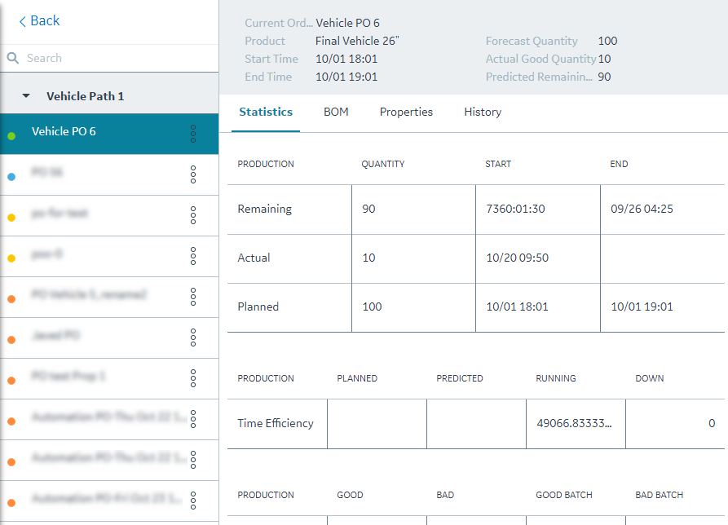Viewport: 728px width, 525px height.
Task: Click the START column header
Action: (498, 164)
